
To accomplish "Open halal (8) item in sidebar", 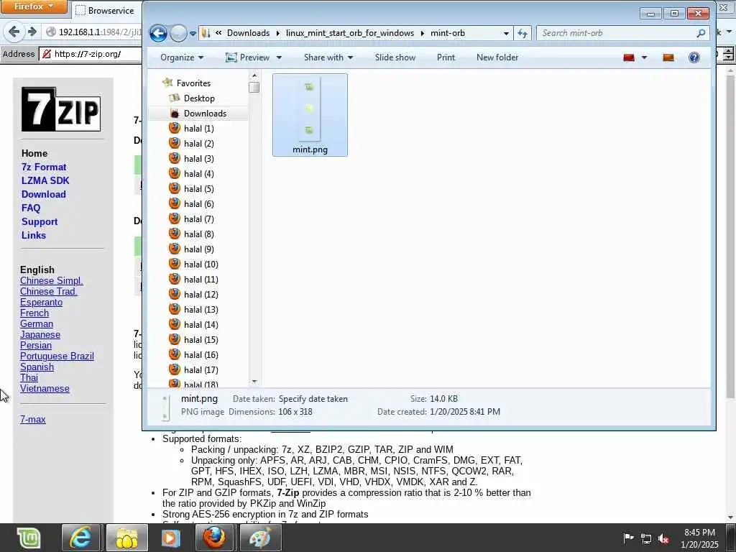I will point(198,234).
